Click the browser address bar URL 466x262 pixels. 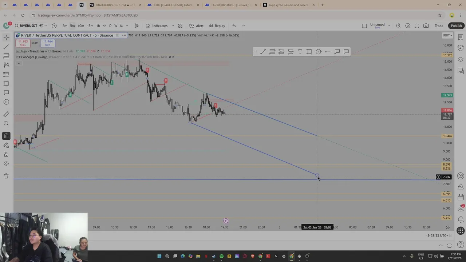point(88,15)
